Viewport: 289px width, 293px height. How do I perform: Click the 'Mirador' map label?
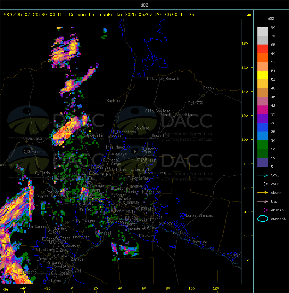tap(146, 236)
